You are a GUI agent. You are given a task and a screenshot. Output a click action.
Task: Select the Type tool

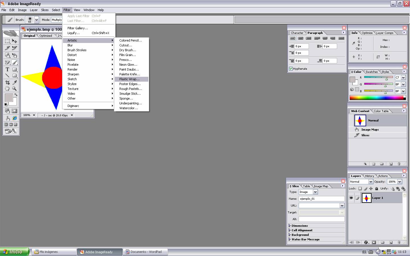click(x=7, y=69)
